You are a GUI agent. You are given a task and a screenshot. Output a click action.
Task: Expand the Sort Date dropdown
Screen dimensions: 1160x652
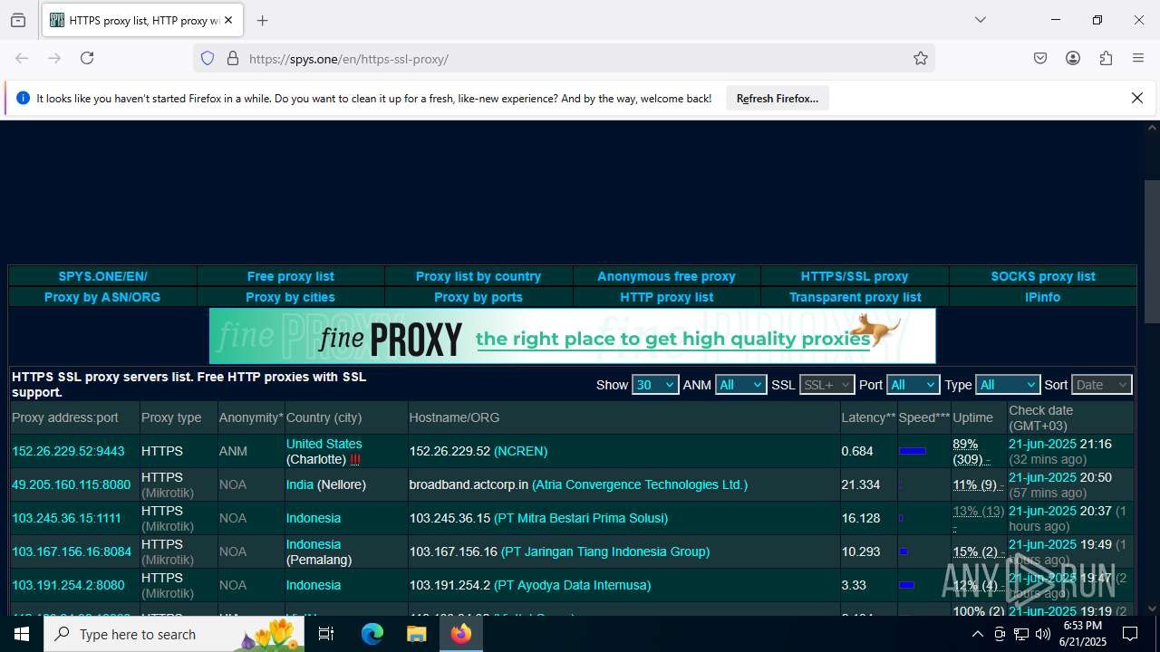(x=1102, y=385)
